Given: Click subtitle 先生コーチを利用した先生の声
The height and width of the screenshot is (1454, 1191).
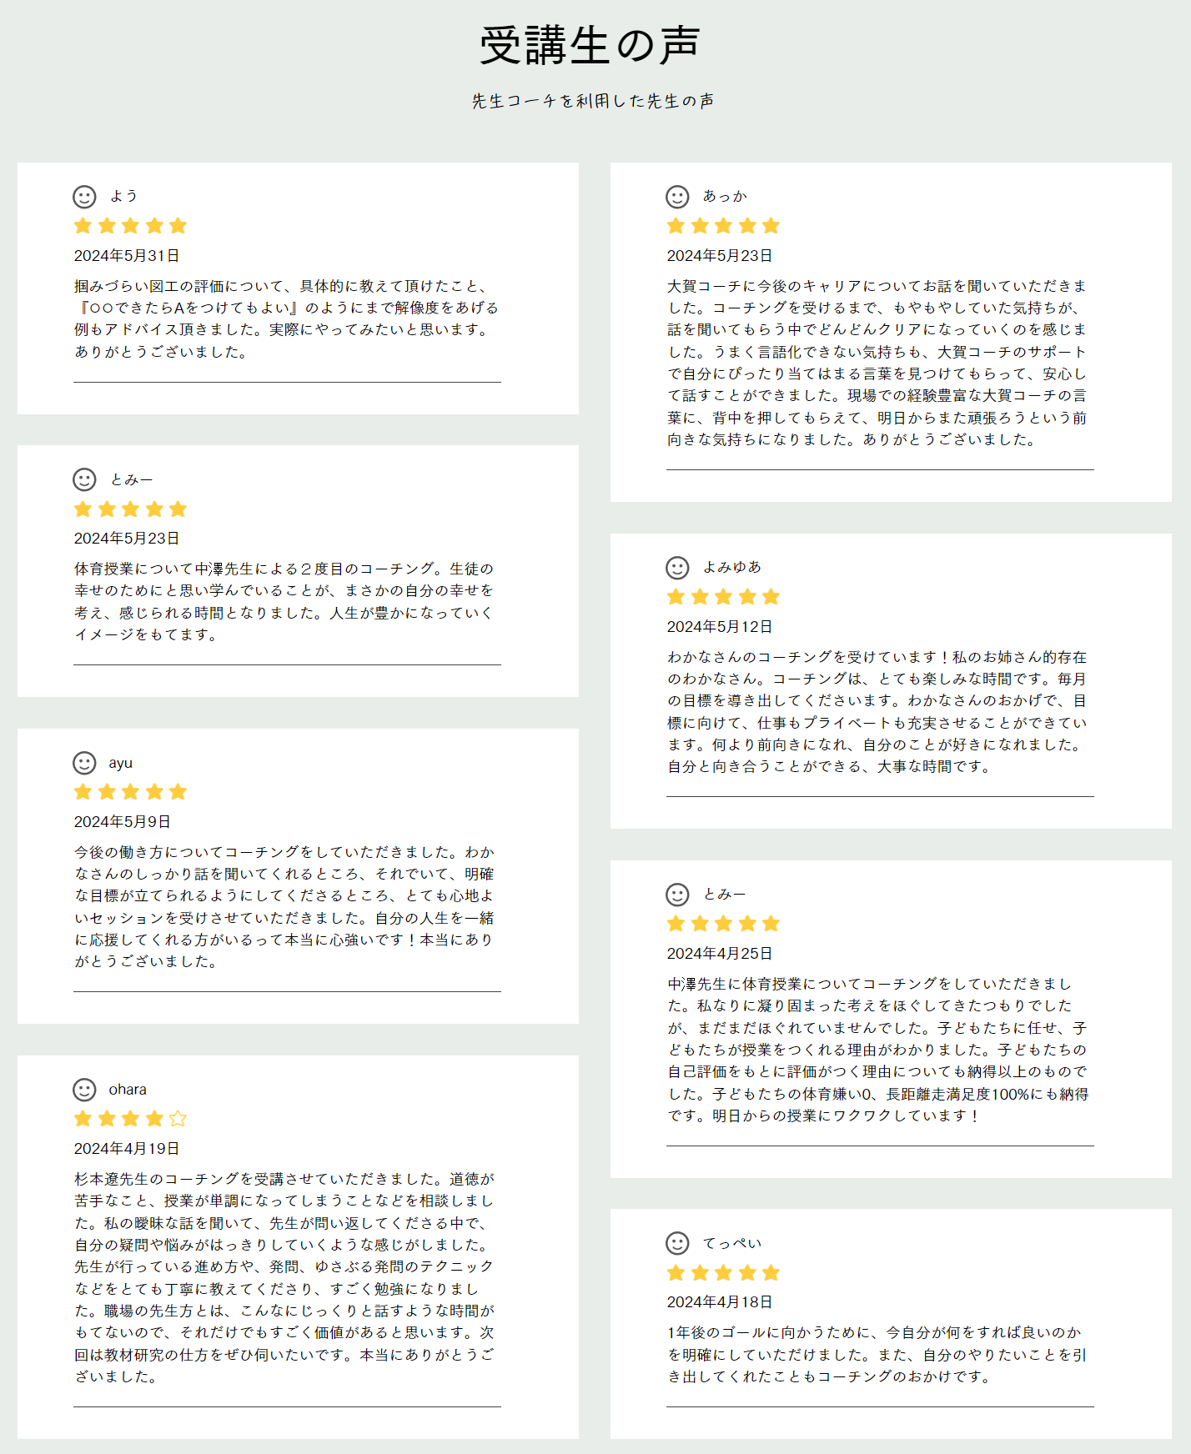Looking at the screenshot, I should click(593, 102).
